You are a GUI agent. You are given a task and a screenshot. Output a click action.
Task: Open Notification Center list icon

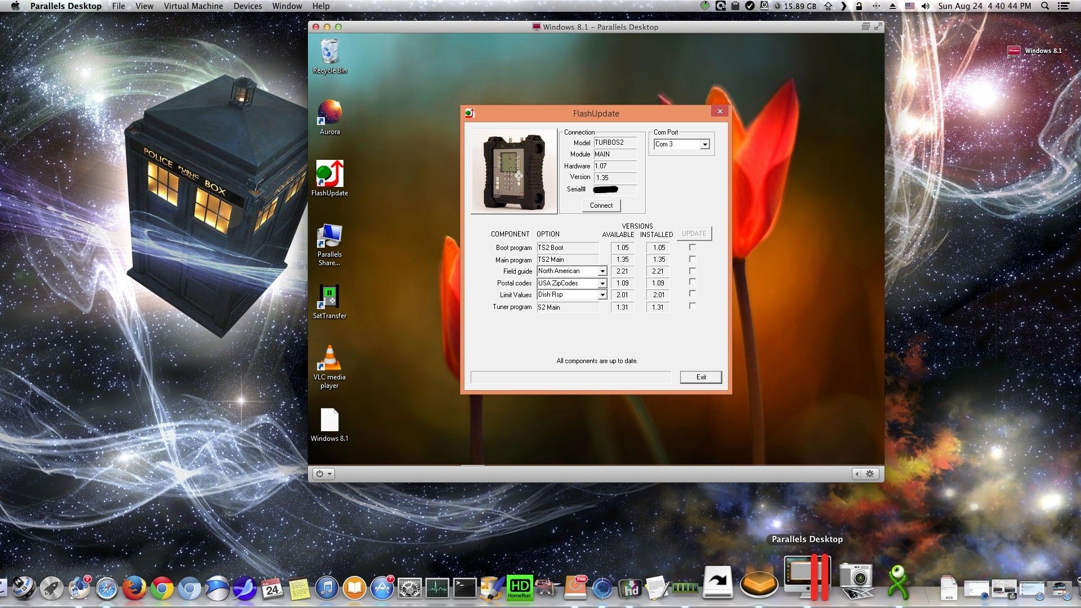1064,6
